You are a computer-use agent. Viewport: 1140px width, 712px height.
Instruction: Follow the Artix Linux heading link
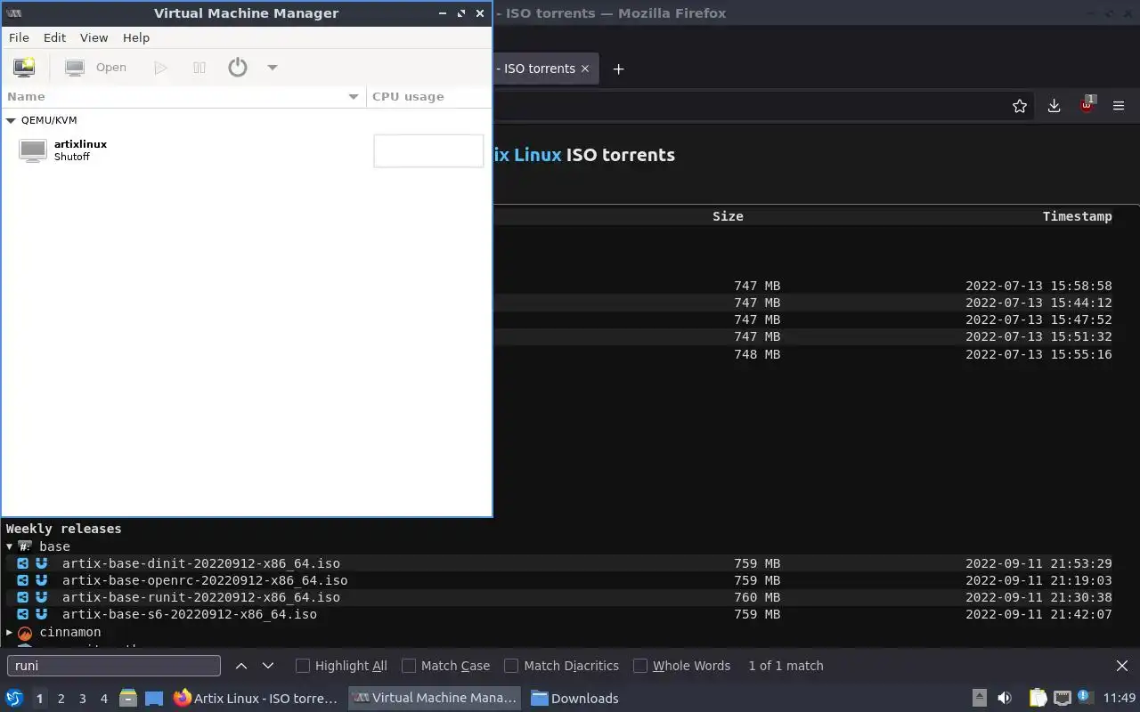pyautogui.click(x=528, y=155)
